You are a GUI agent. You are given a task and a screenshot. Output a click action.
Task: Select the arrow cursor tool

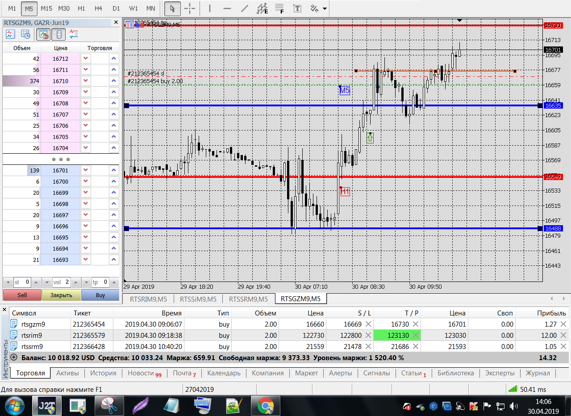tap(172, 8)
